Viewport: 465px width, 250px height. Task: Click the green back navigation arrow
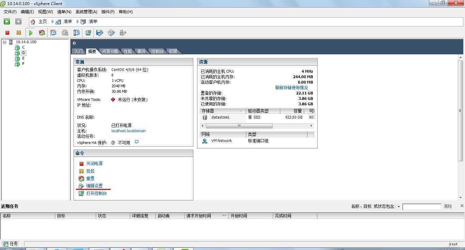point(7,21)
